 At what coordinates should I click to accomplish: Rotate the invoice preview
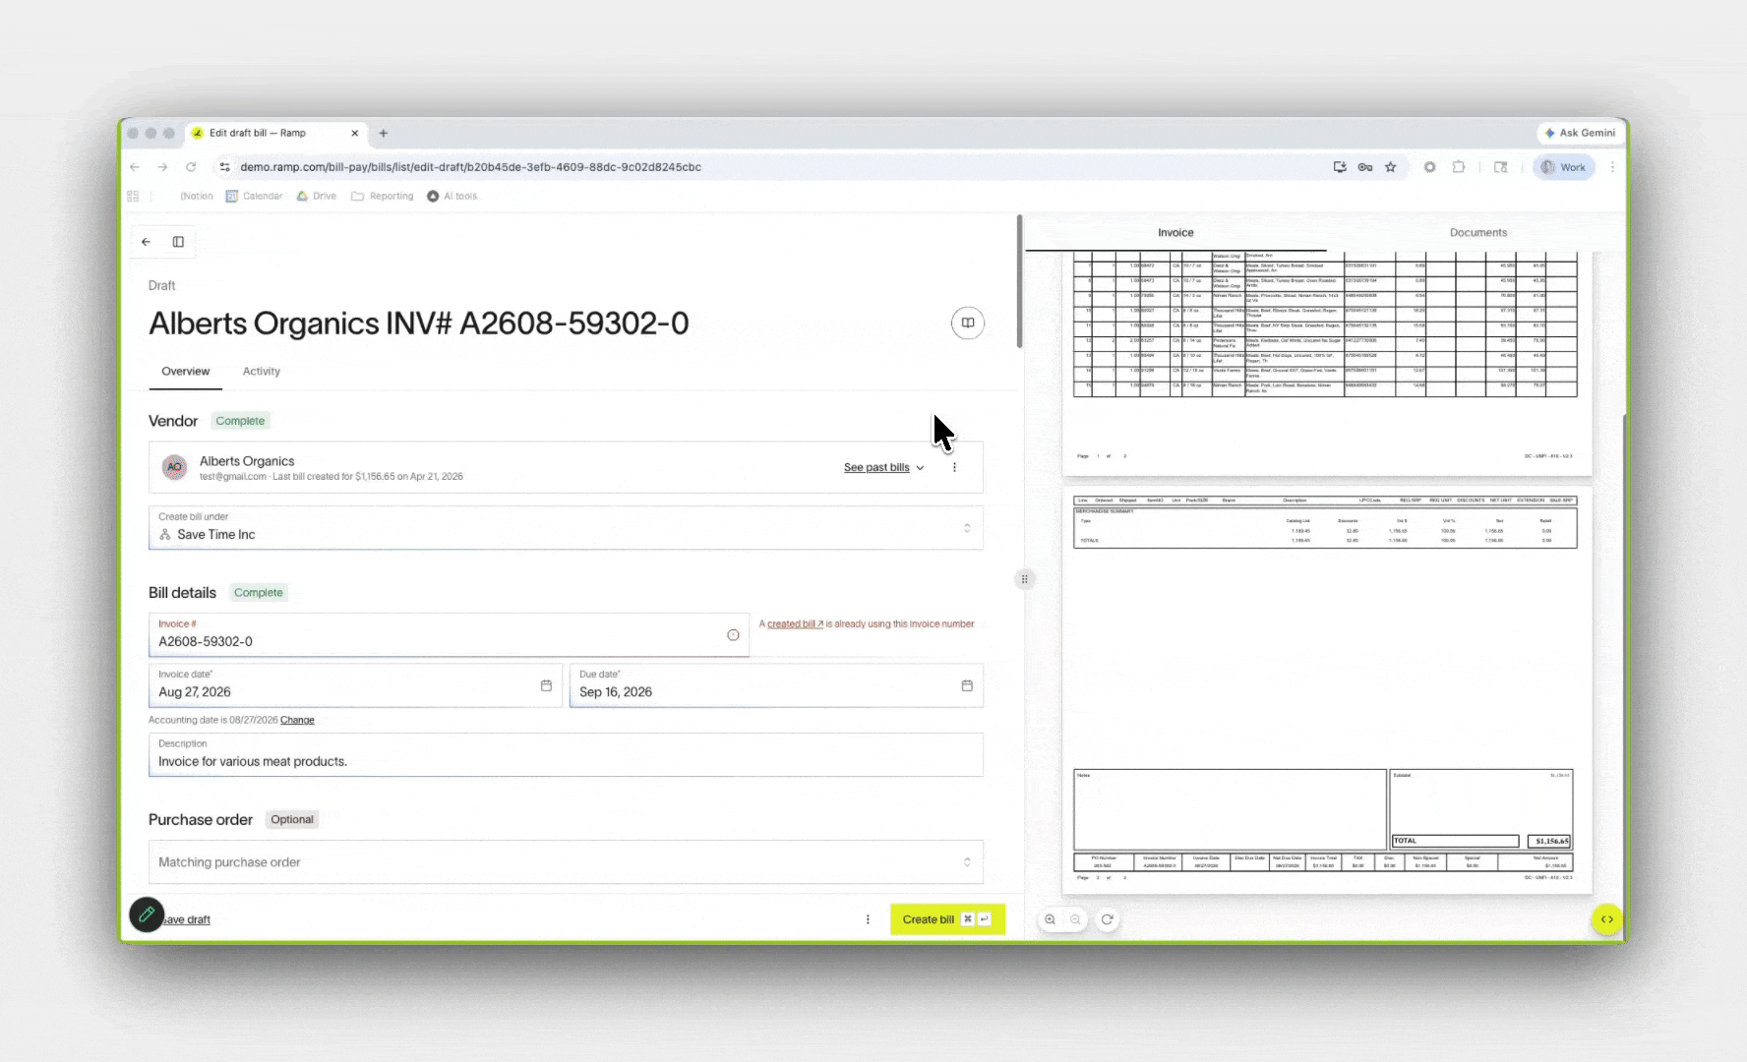coord(1108,919)
